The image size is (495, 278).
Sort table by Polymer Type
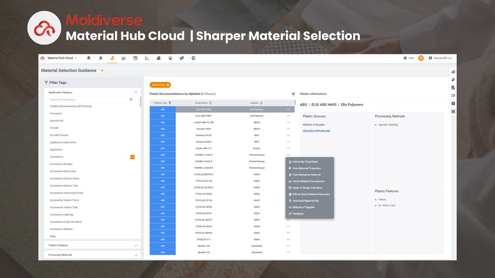point(170,103)
